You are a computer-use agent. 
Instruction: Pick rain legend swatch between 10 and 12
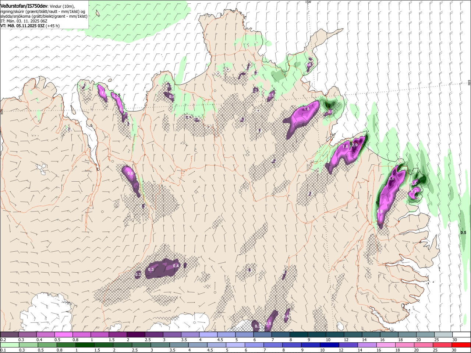[x=330, y=345]
